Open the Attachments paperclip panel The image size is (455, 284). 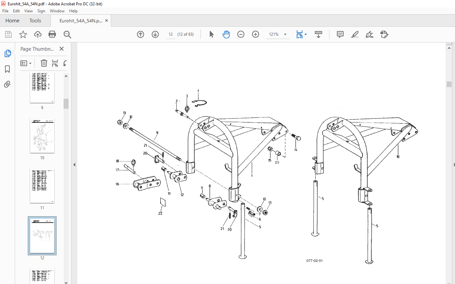(7, 84)
